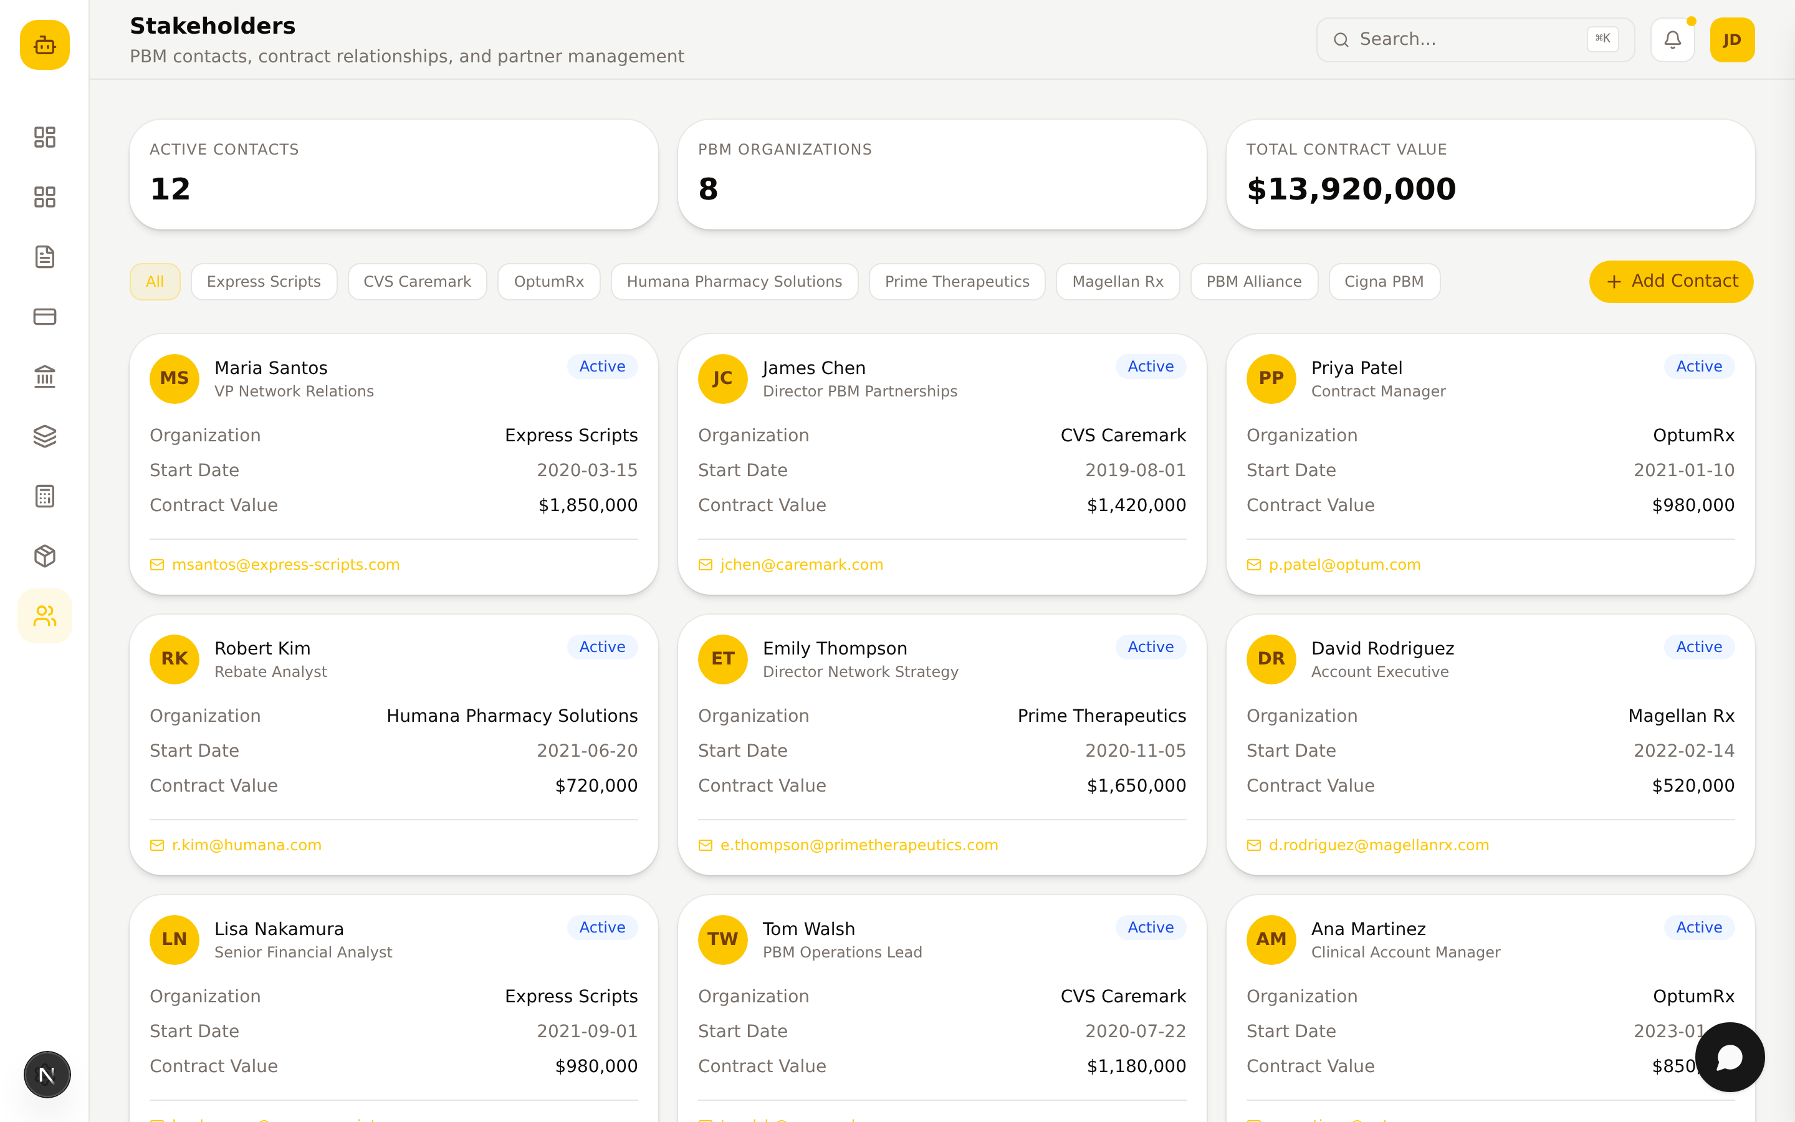The width and height of the screenshot is (1795, 1122).
Task: Open the package box icon in sidebar
Action: click(44, 556)
